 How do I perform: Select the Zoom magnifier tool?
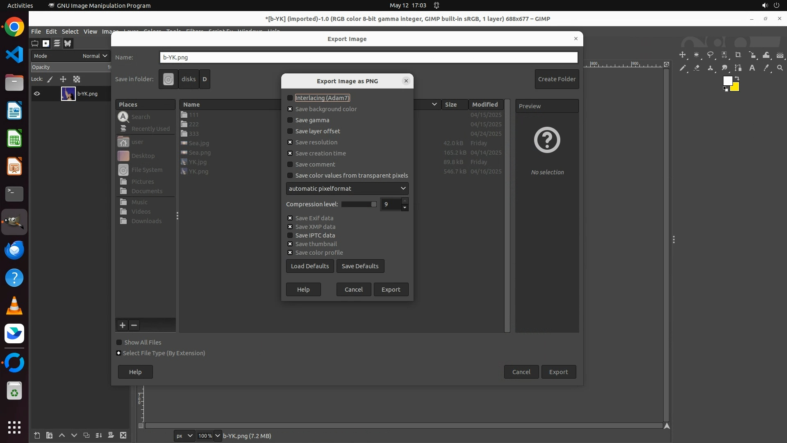tap(780, 68)
